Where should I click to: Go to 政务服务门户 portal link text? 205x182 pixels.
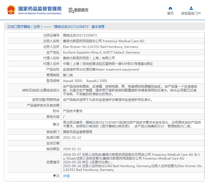tap(191, 14)
